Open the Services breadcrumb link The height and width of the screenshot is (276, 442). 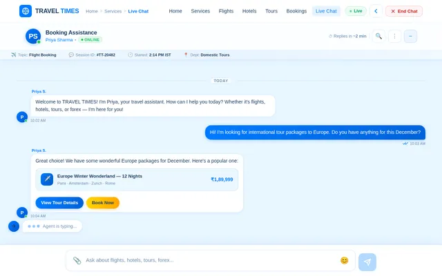point(113,11)
